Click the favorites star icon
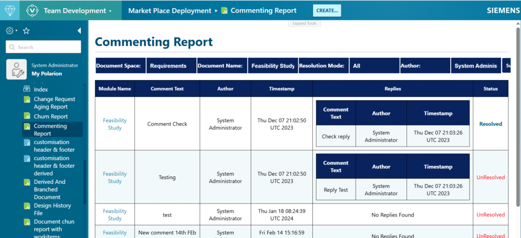521x238 pixels. coord(26,31)
